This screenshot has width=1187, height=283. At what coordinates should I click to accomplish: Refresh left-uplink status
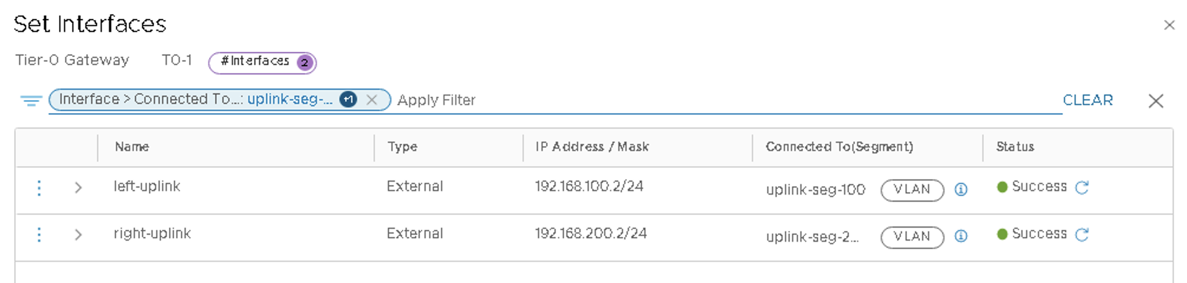[x=1082, y=187]
